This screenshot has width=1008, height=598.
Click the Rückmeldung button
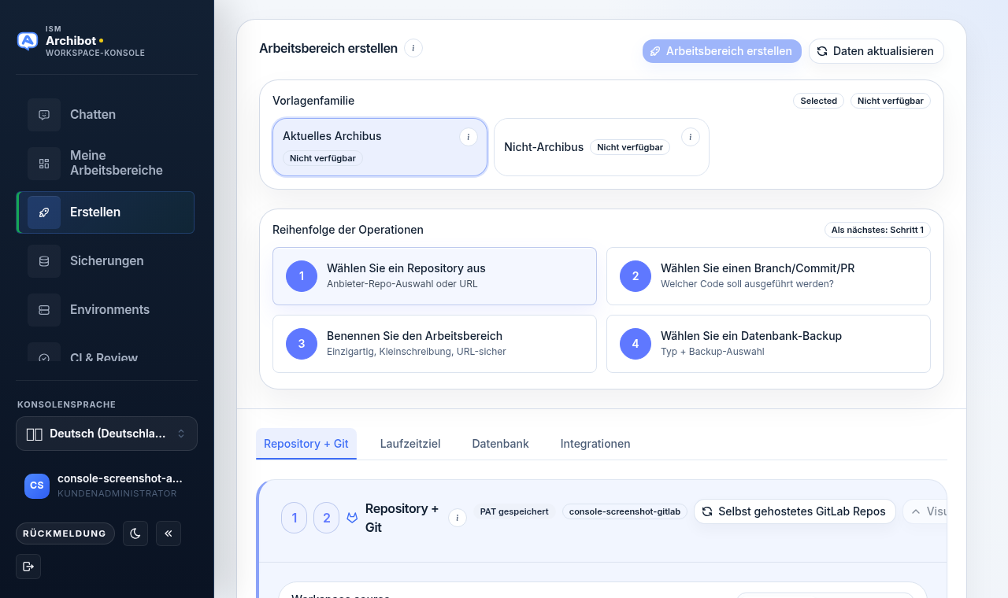coord(65,533)
